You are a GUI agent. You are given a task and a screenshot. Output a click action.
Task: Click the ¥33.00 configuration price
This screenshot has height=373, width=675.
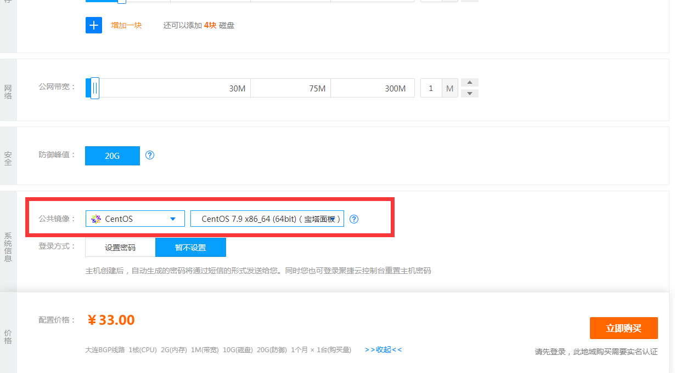(111, 320)
